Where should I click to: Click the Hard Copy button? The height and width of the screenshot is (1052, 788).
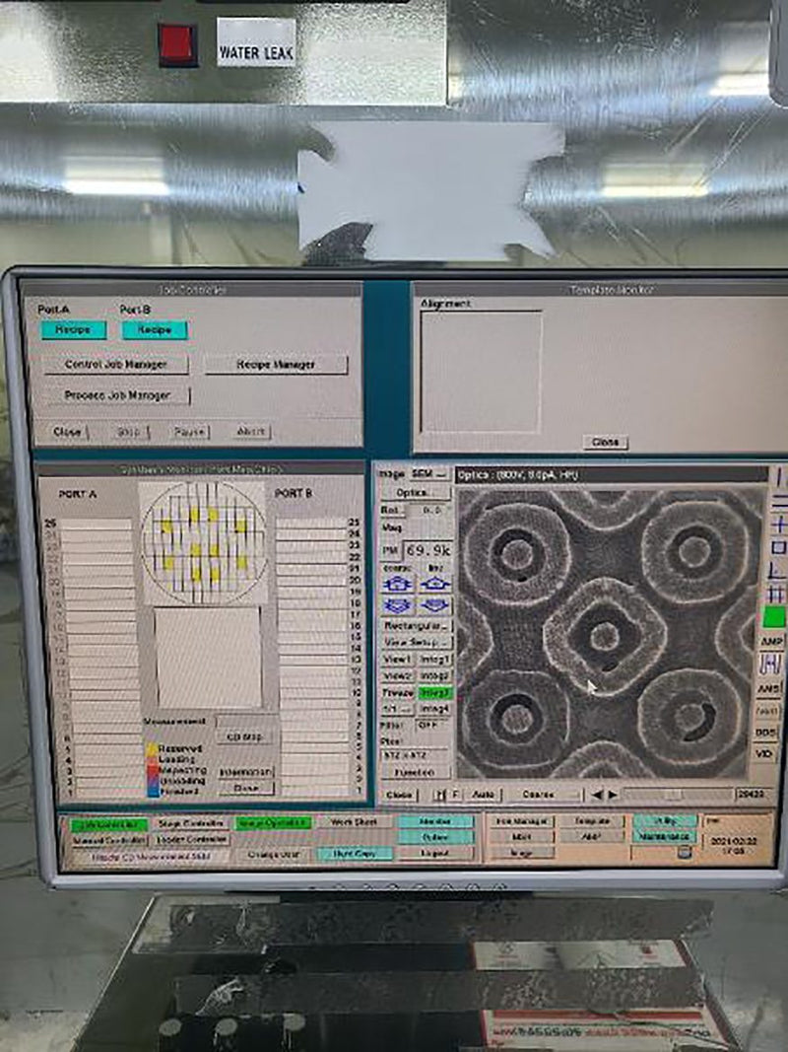point(355,854)
